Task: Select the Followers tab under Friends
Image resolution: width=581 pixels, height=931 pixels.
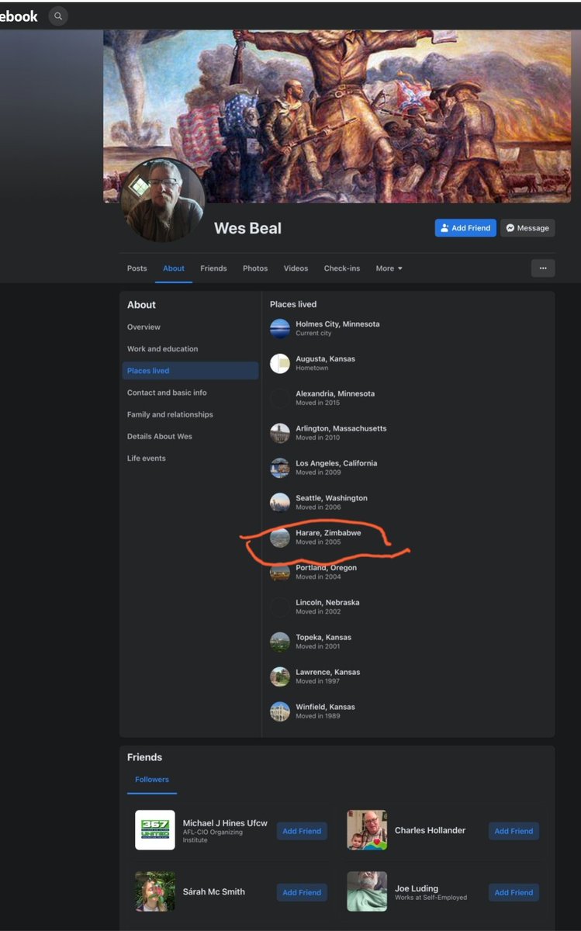Action: coord(152,780)
